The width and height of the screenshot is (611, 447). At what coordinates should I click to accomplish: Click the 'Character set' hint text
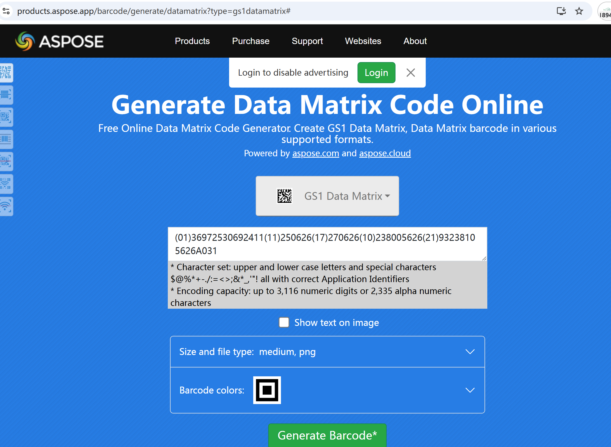(303, 273)
